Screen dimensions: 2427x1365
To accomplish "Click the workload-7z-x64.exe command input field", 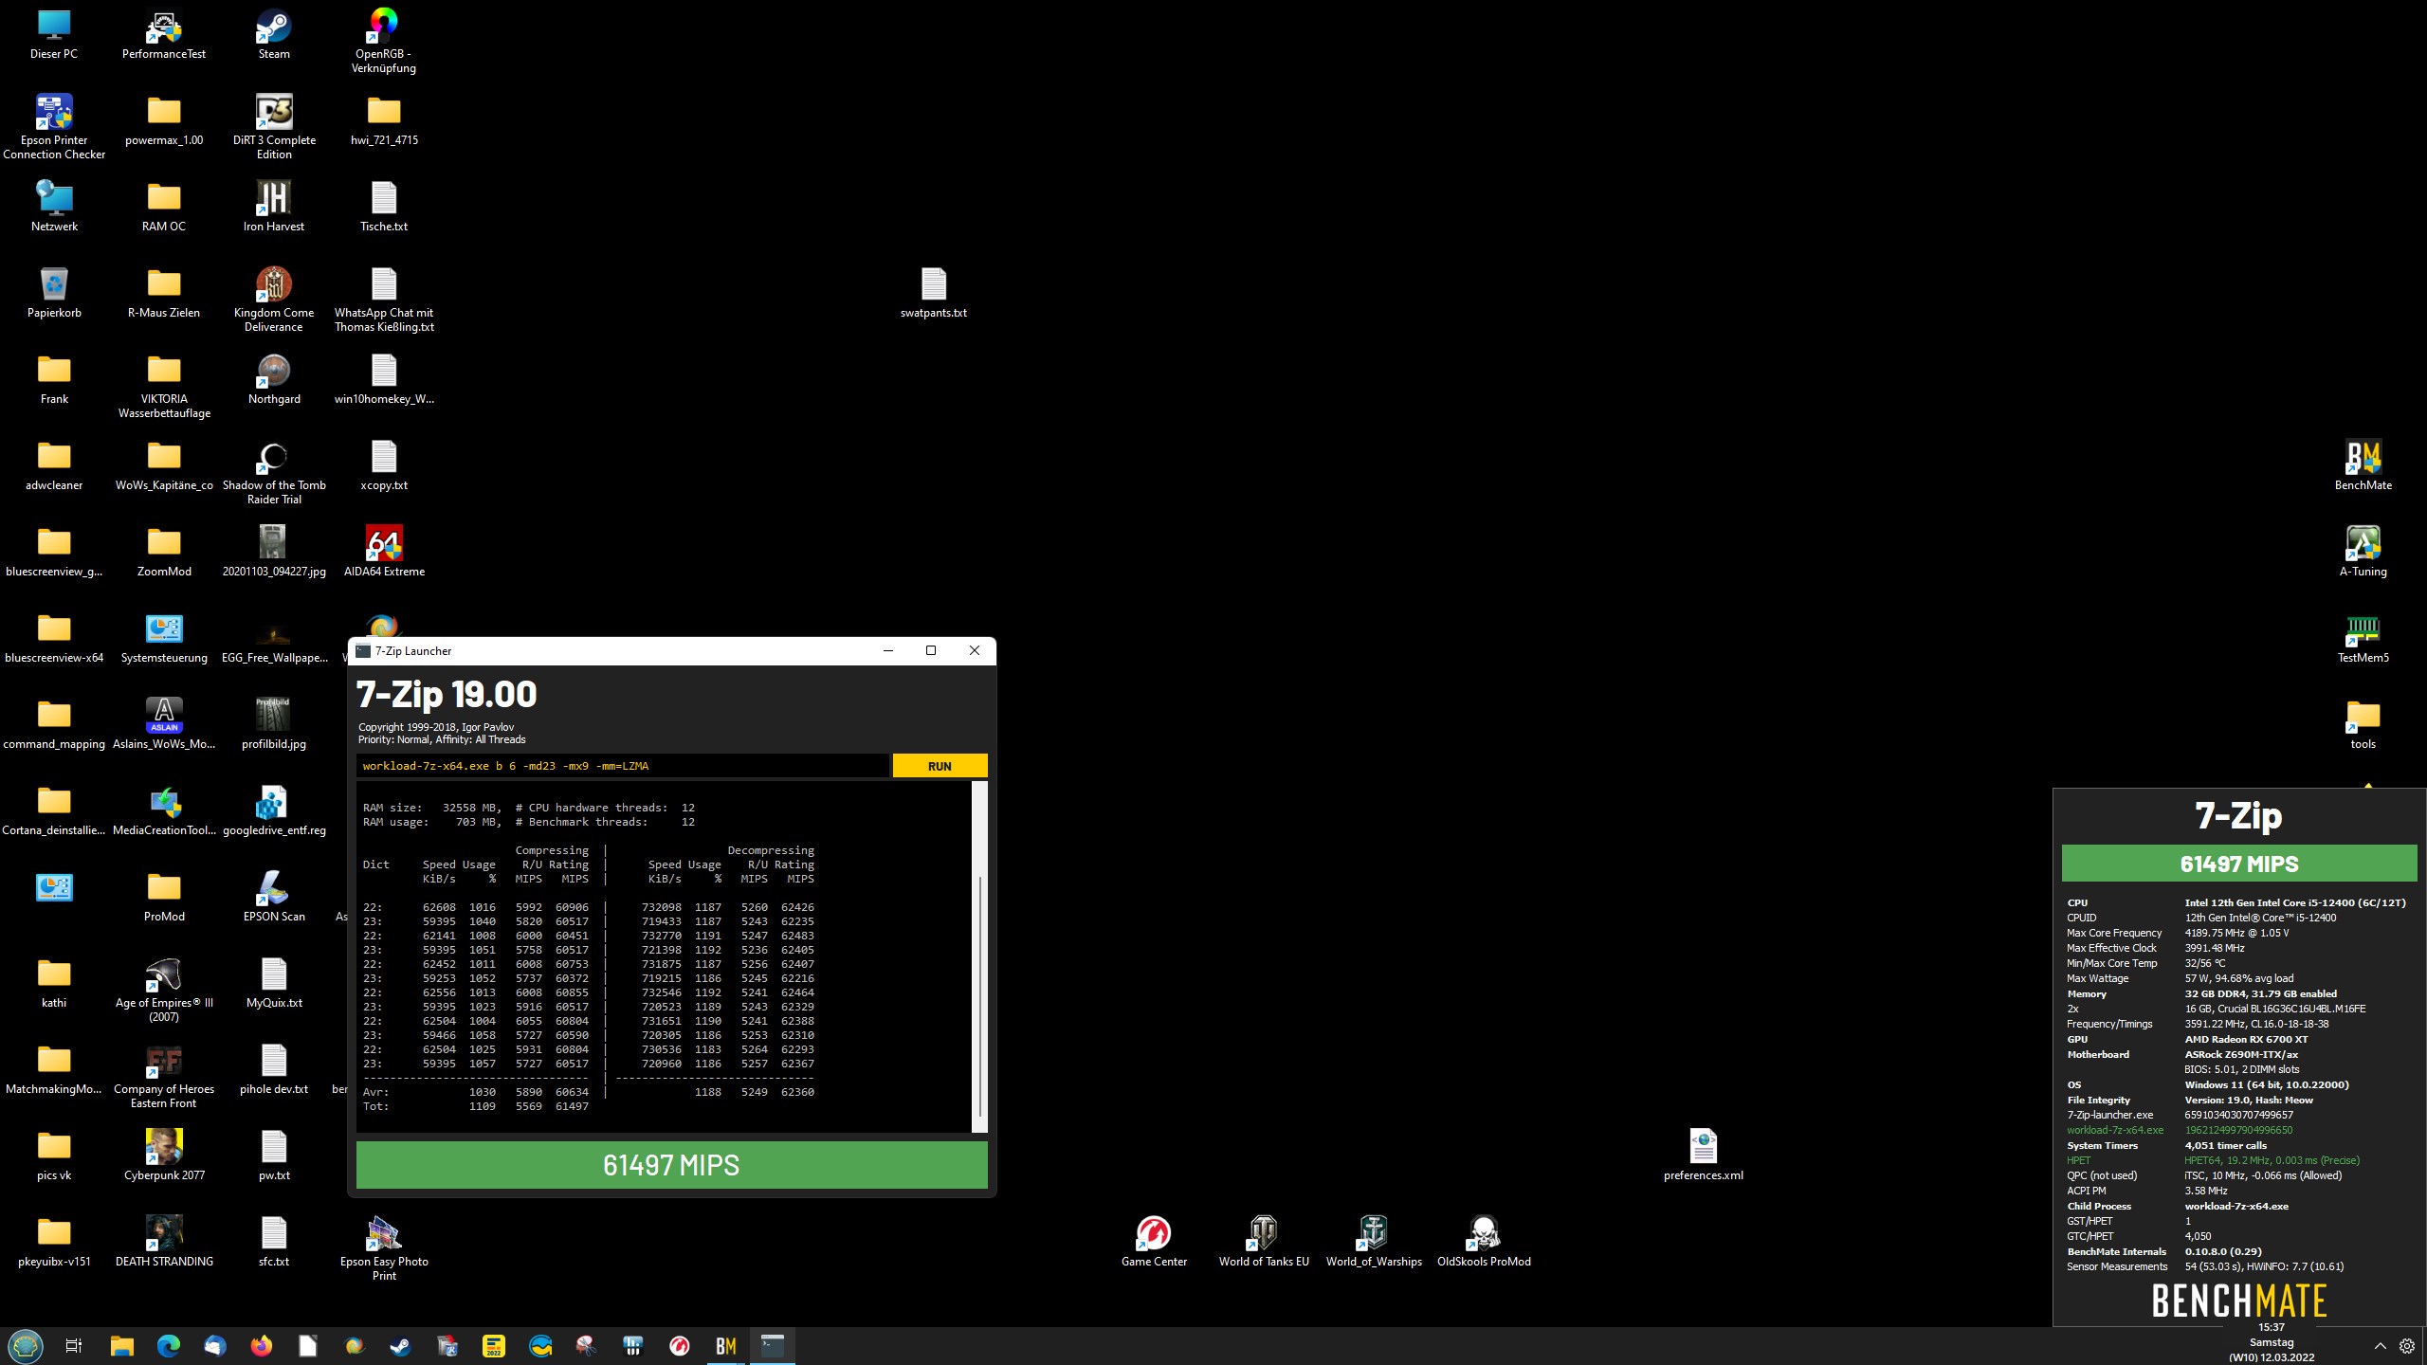I will 623,766.
